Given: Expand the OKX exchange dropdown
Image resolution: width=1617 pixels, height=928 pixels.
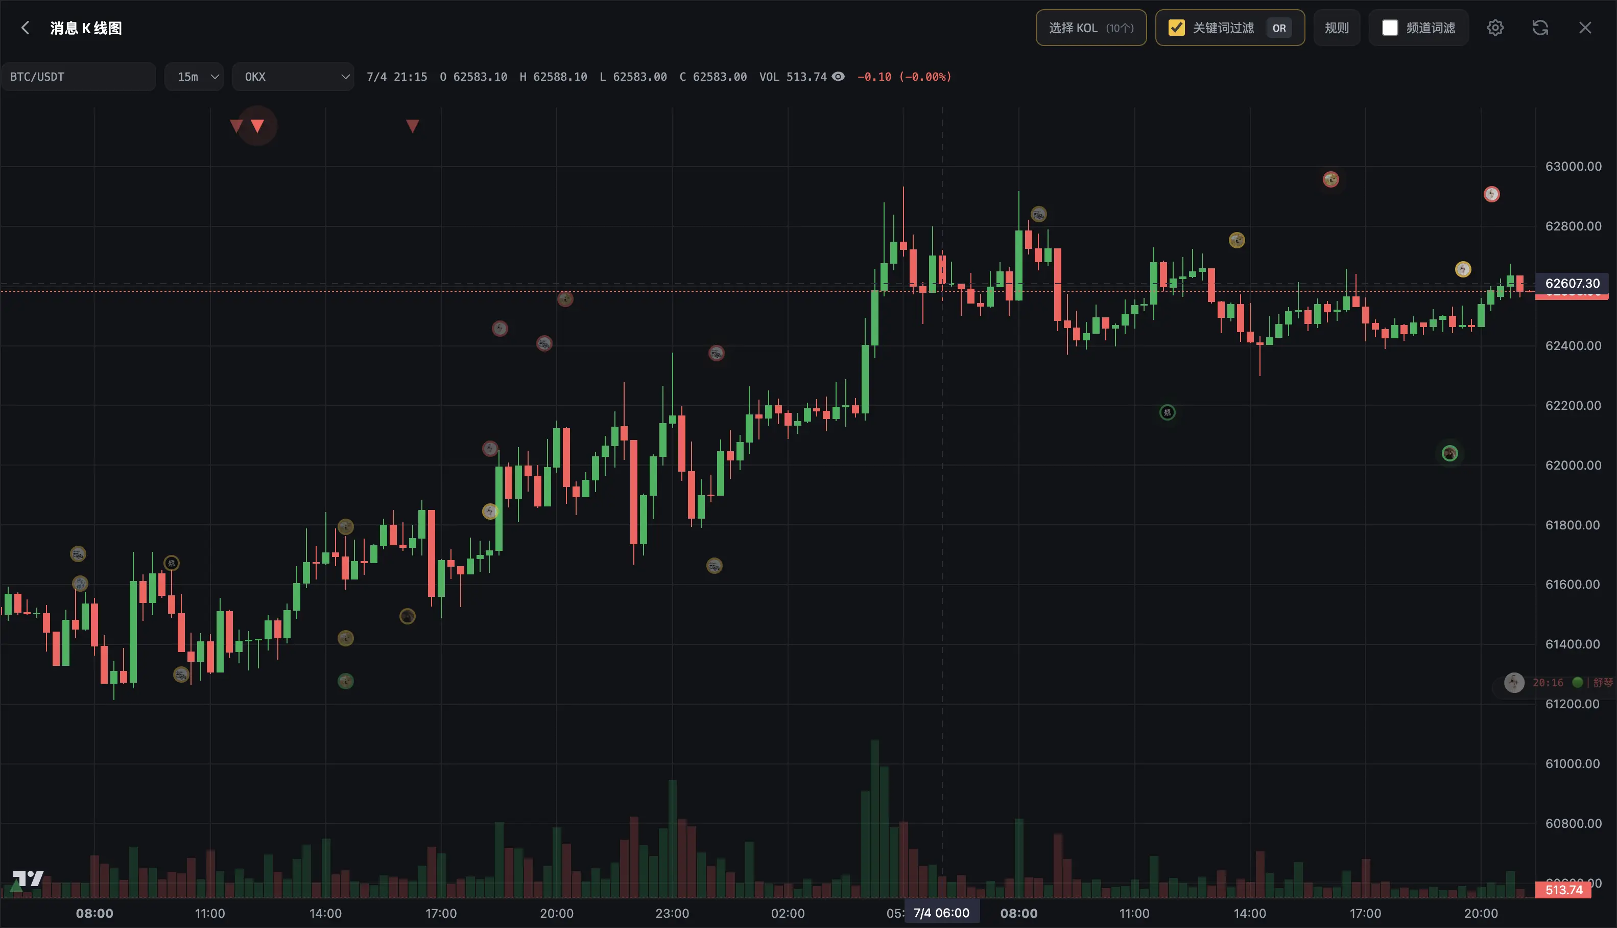Looking at the screenshot, I should pos(293,77).
